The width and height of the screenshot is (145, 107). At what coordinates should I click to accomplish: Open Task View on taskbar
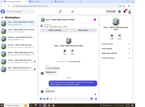(x=31, y=105)
